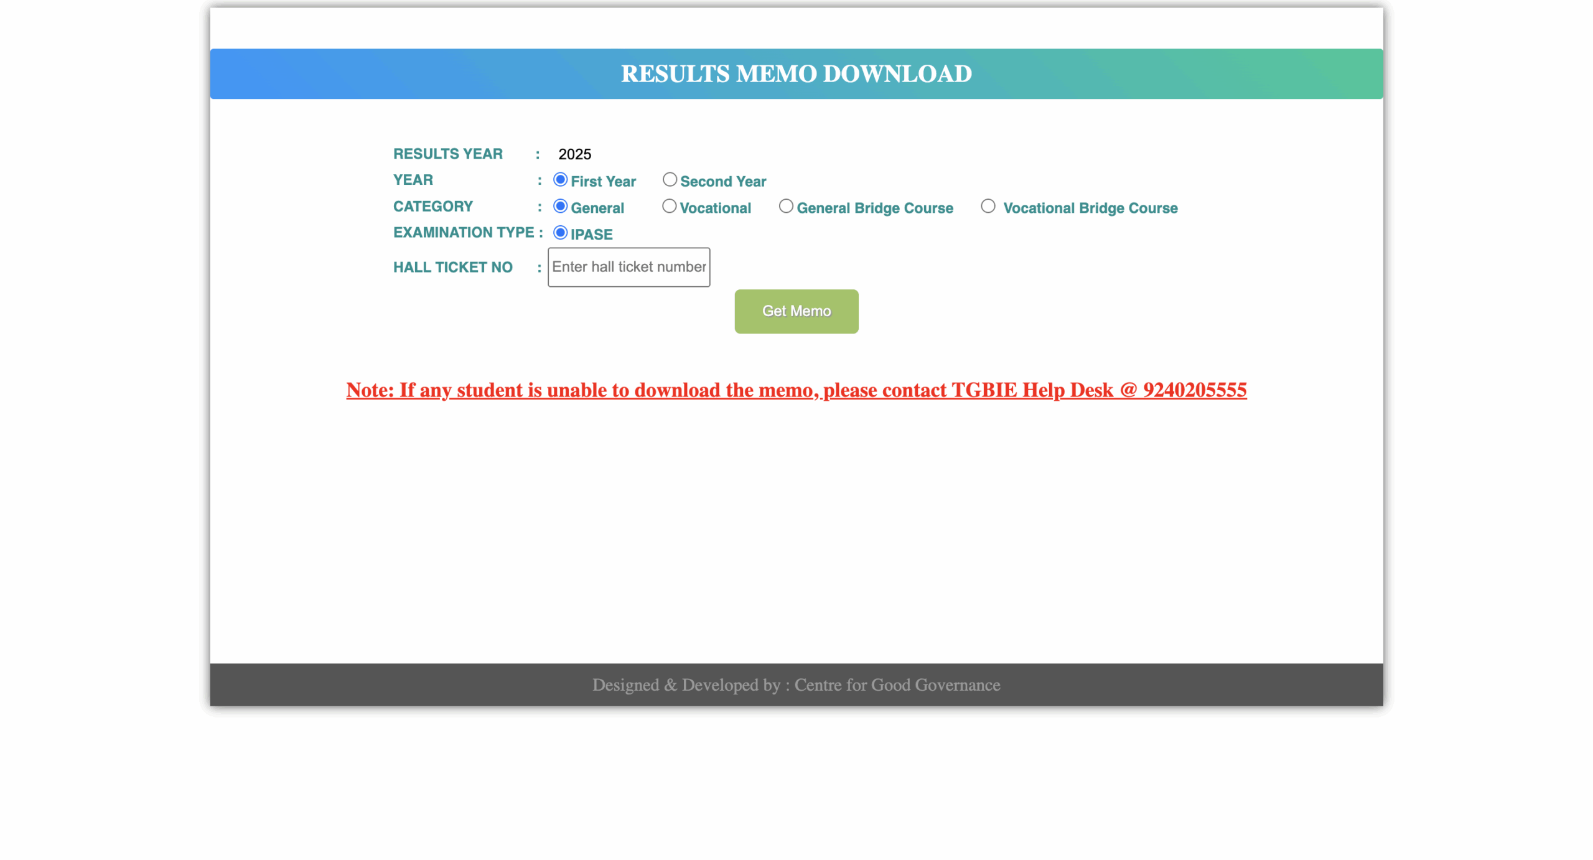Click the General Bridge Course label
Image resolution: width=1593 pixels, height=860 pixels.
coord(874,208)
